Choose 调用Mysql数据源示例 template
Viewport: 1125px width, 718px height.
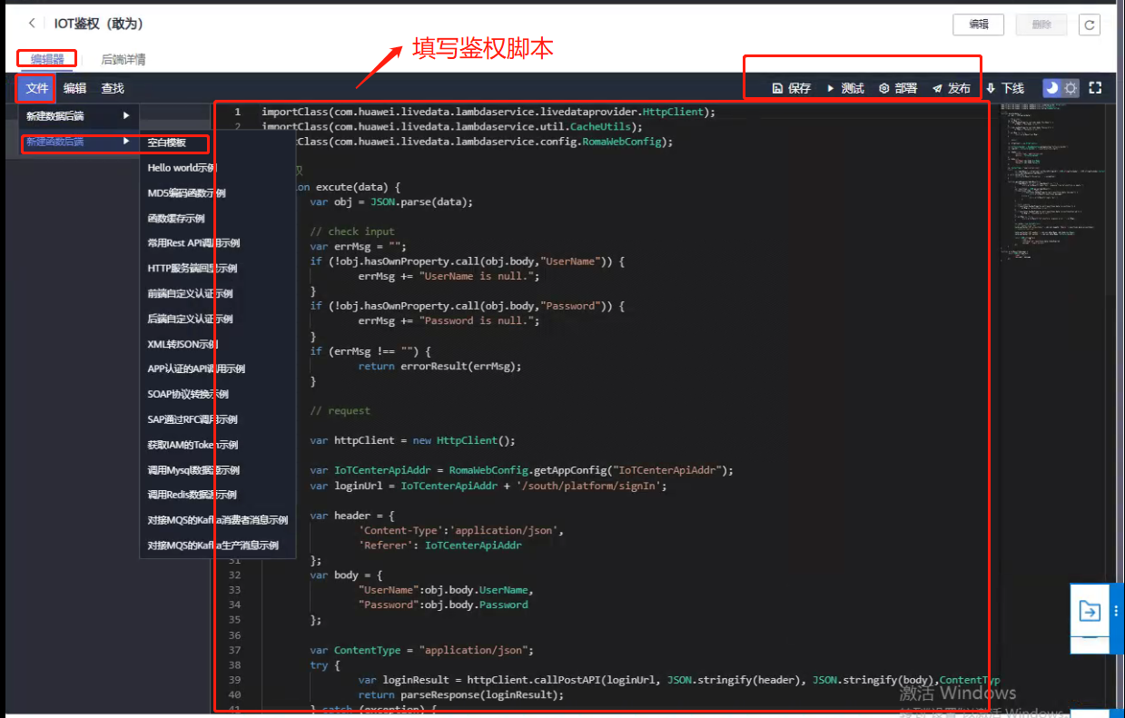point(193,470)
